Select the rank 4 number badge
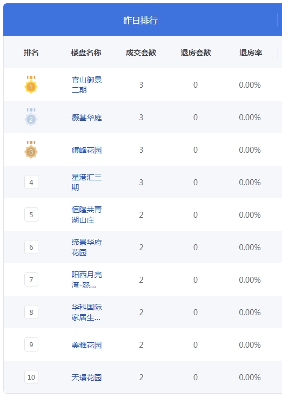Screen dimensions: 282x397 point(31,182)
